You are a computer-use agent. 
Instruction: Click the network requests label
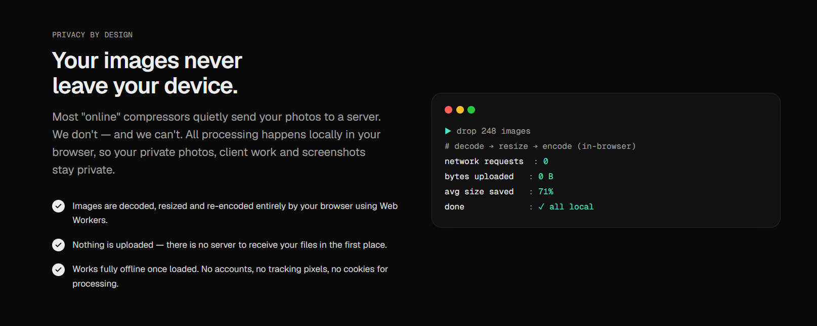(x=484, y=161)
